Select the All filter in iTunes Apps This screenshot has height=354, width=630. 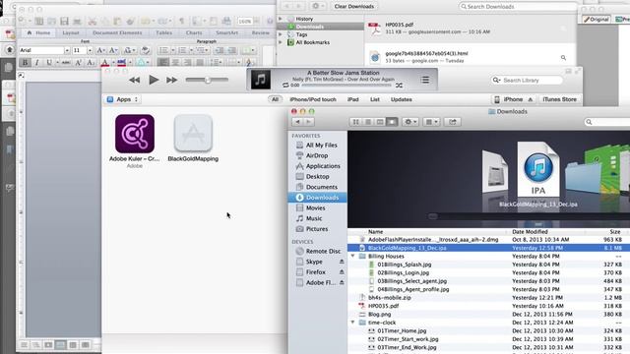[x=275, y=99]
